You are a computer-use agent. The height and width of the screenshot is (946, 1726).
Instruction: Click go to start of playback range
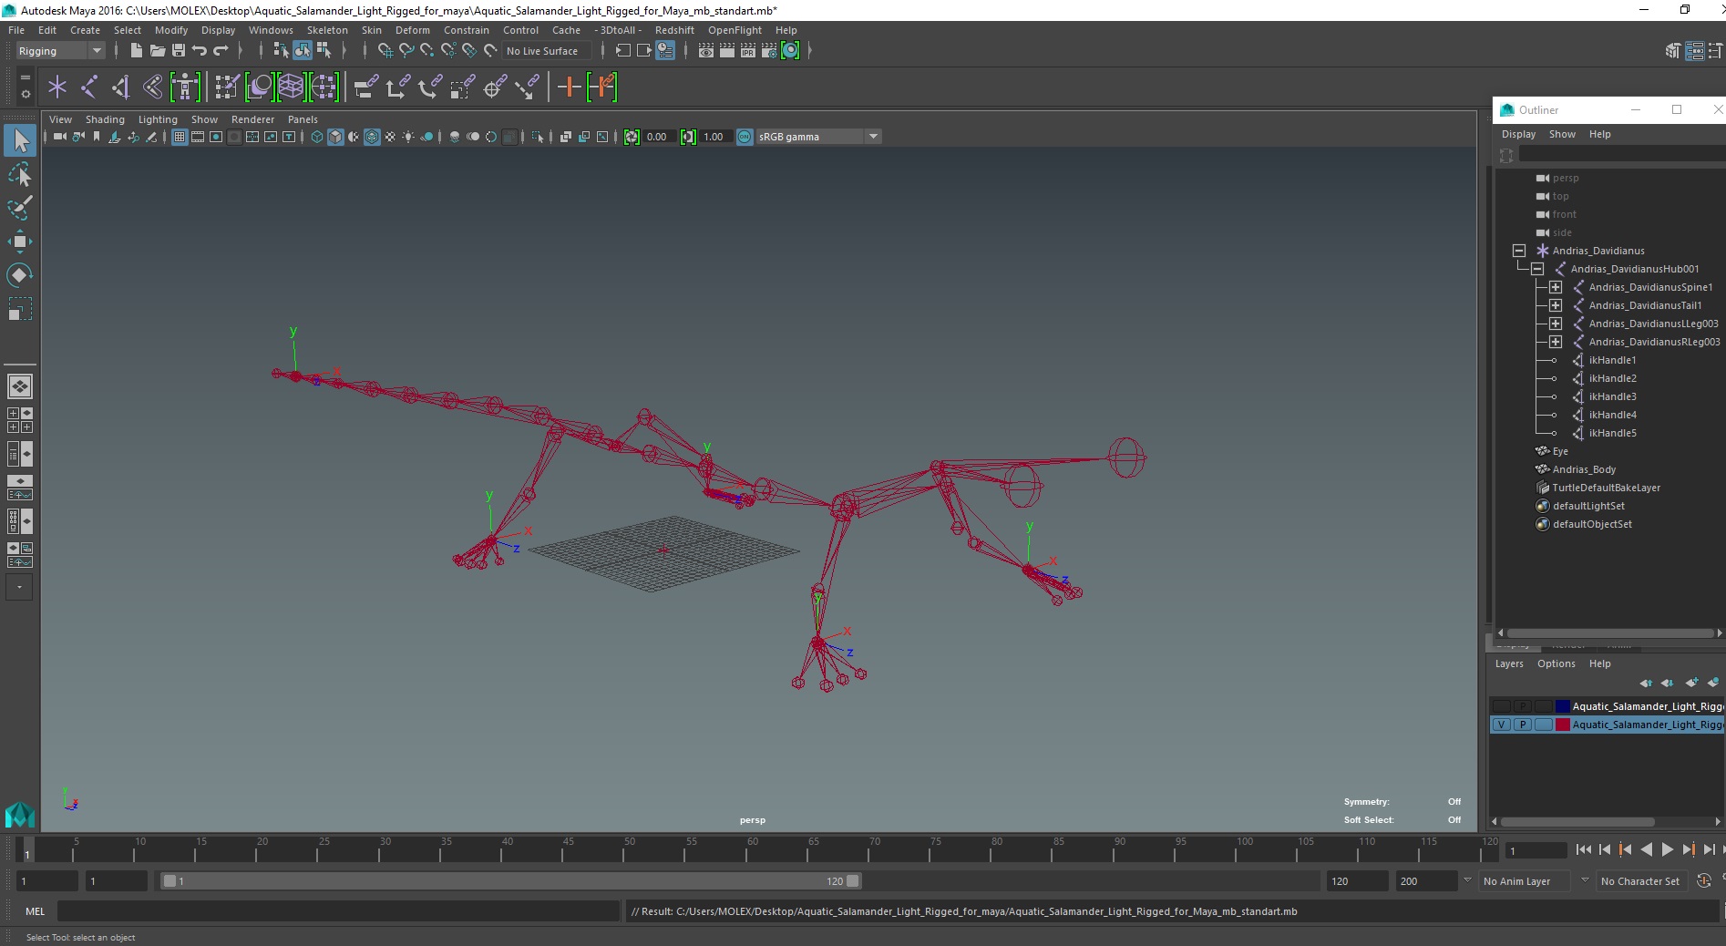click(x=1584, y=849)
